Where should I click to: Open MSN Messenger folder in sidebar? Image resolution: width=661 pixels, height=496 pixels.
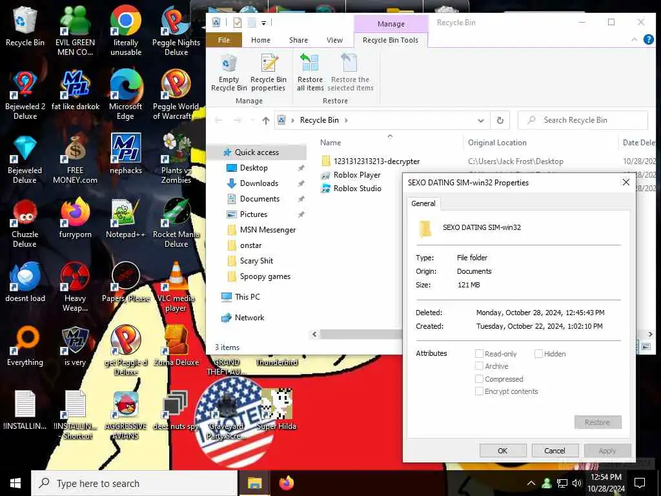[x=267, y=230]
